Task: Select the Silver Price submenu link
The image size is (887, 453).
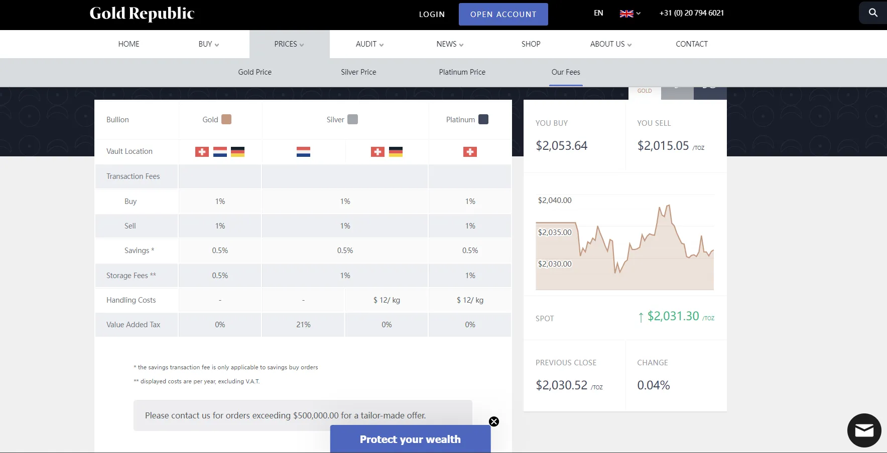Action: [358, 72]
